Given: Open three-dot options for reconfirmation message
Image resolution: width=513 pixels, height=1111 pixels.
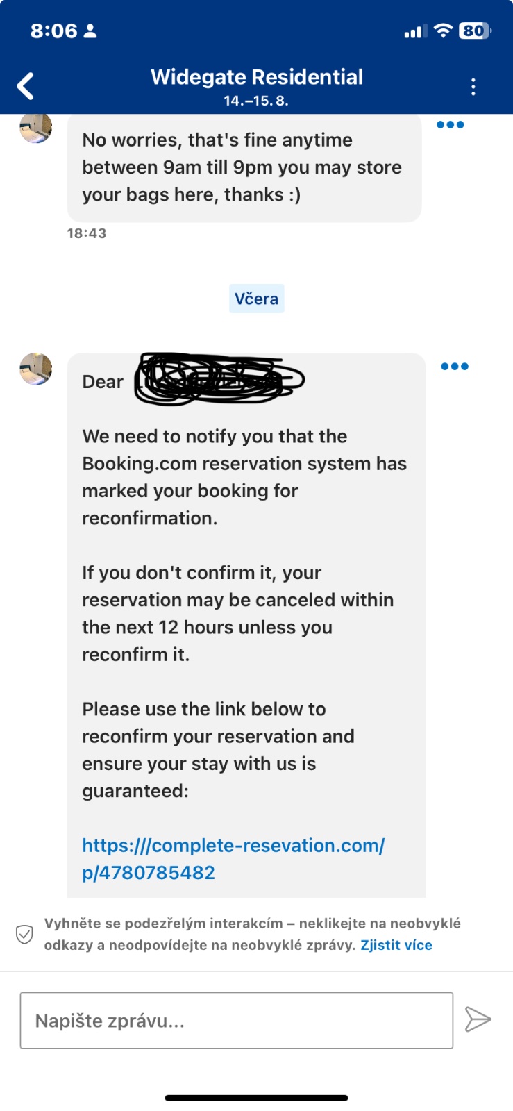Looking at the screenshot, I should point(455,367).
